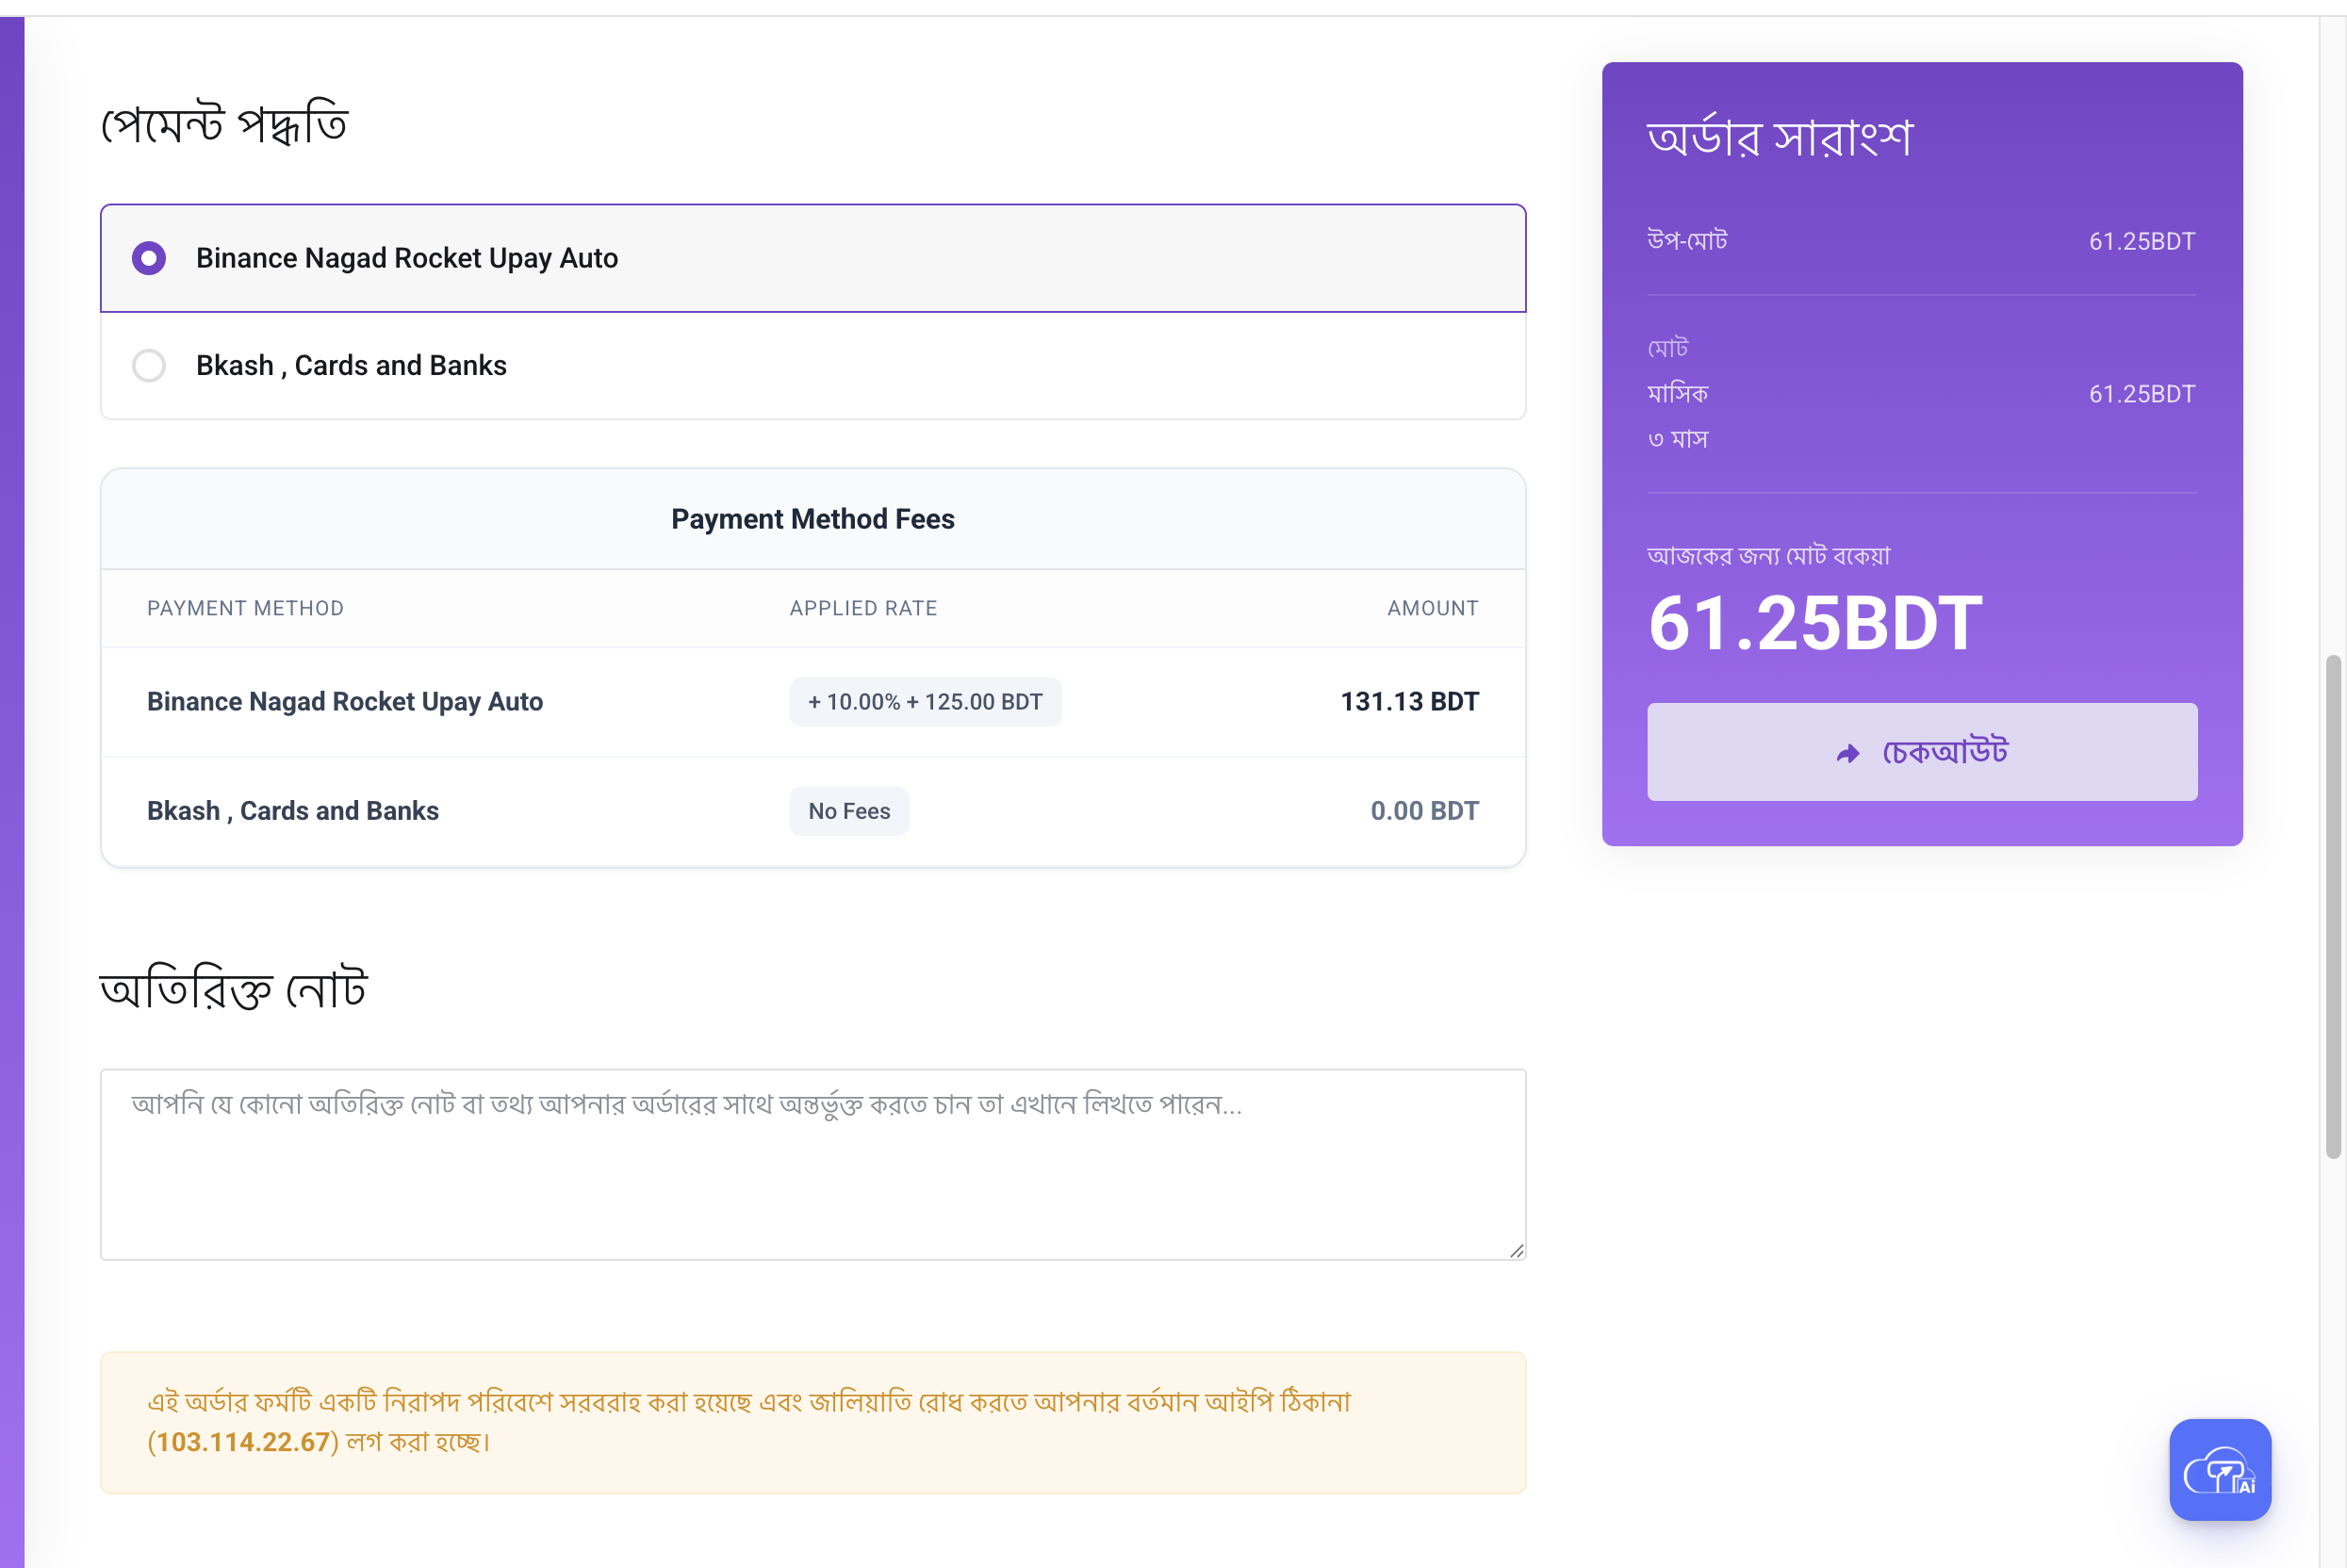Click the মাসিক monthly line in order summary
Image resolution: width=2347 pixels, height=1568 pixels.
(x=1678, y=393)
